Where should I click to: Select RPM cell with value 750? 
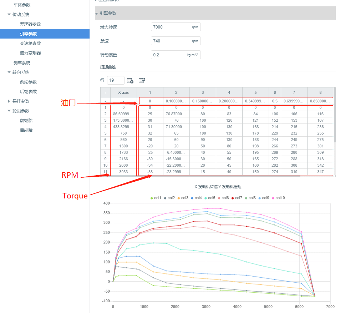pyautogui.click(x=123, y=133)
